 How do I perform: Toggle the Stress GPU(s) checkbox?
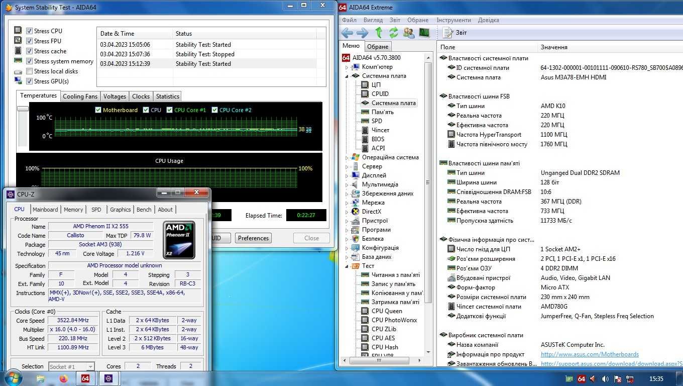(x=29, y=81)
